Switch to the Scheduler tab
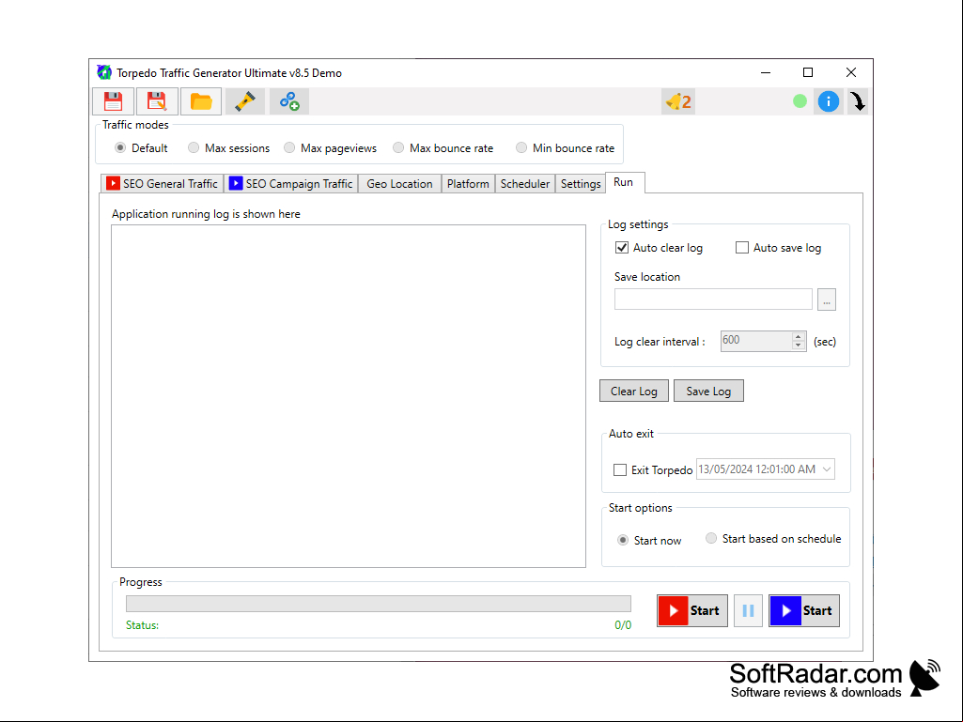 coord(525,184)
